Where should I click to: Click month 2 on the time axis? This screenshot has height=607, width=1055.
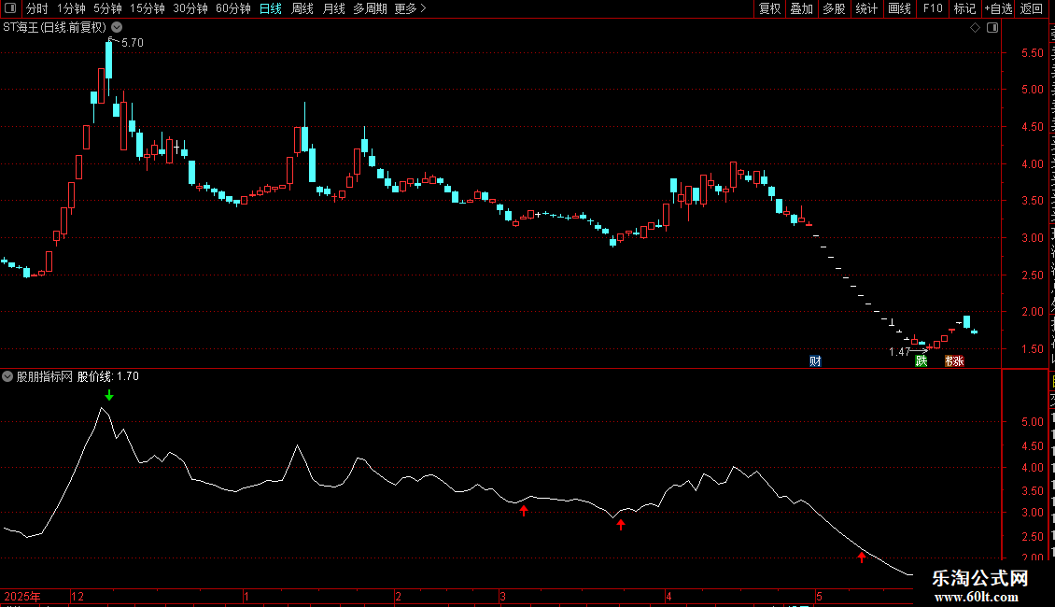click(399, 596)
